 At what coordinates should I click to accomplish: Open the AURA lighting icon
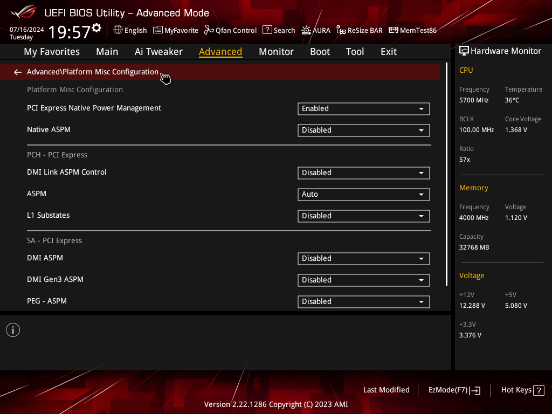(306, 30)
